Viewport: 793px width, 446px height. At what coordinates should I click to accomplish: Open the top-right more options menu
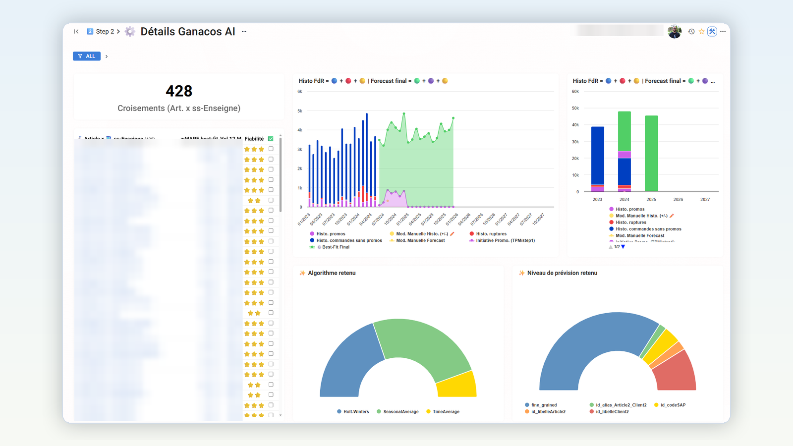[x=723, y=31]
